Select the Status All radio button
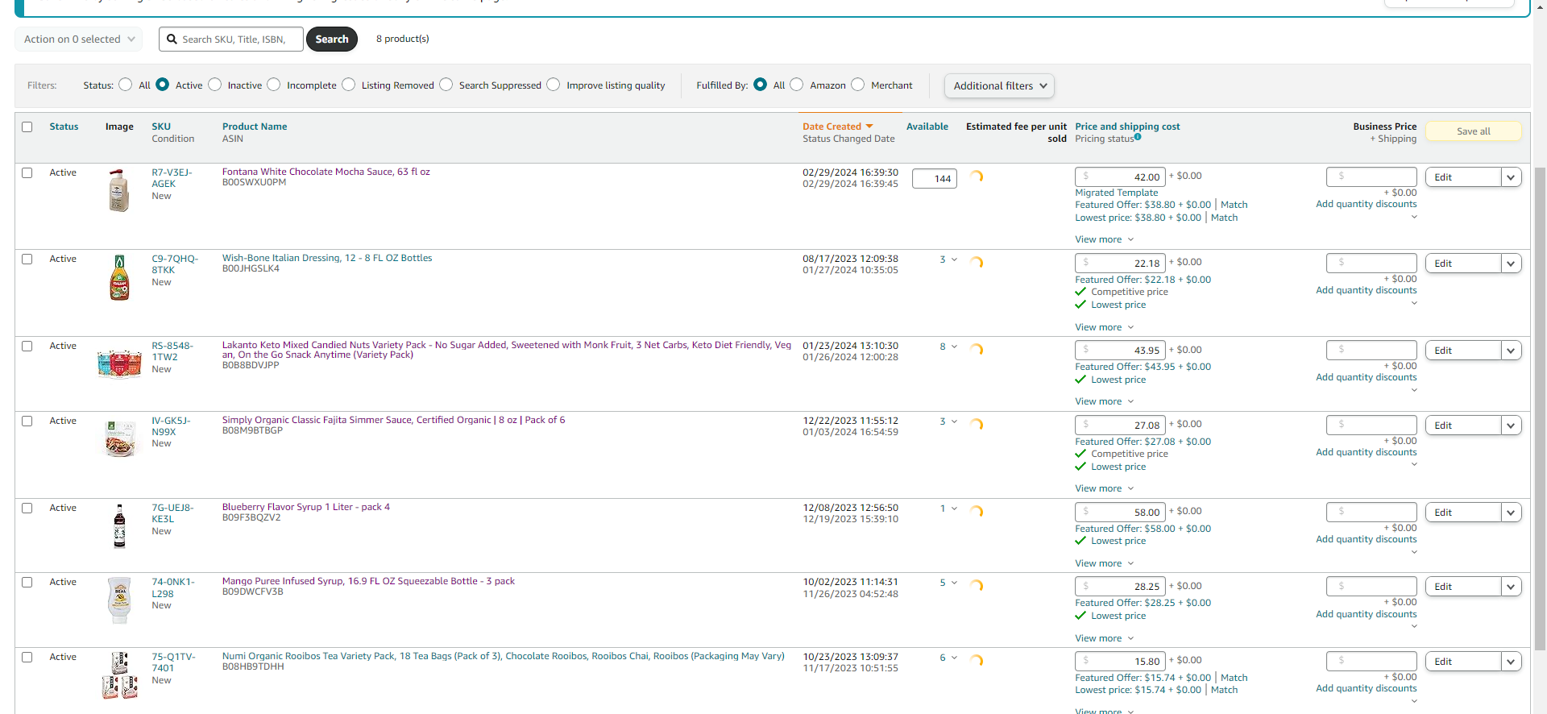The width and height of the screenshot is (1547, 714). tap(126, 85)
